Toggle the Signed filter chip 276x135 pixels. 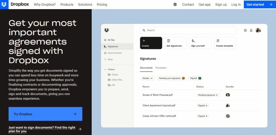195,78
